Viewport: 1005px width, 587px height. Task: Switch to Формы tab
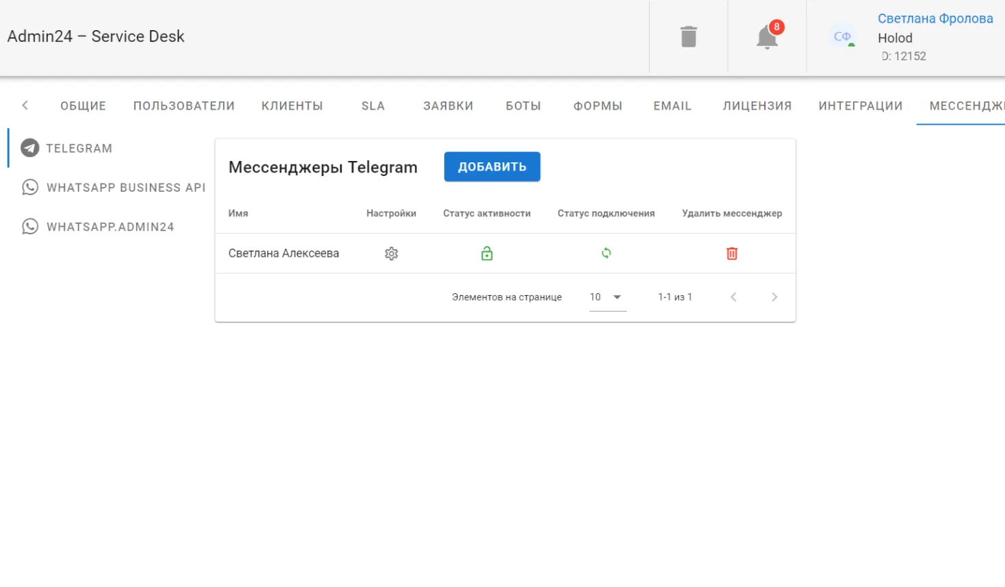598,106
